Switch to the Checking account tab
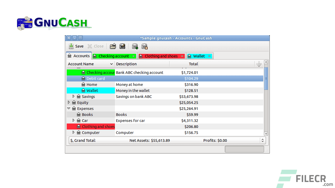 click(113, 56)
